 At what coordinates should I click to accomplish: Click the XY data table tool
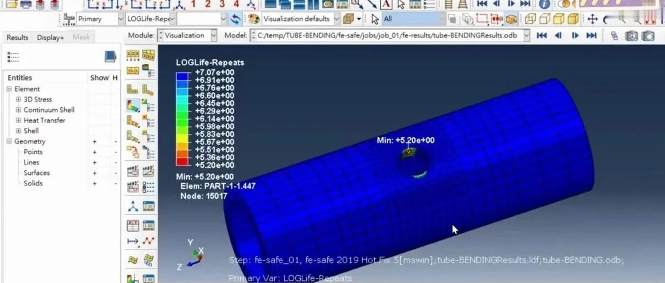(133, 225)
